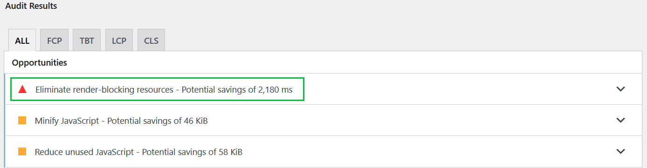This screenshot has width=647, height=168.
Task: Switch to the FCP tab
Action: point(55,40)
